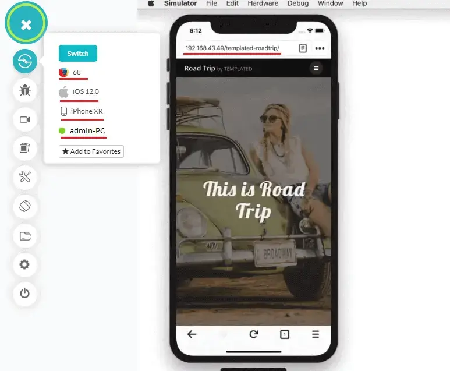Click the browser address bar URL
Image resolution: width=450 pixels, height=371 pixels.
233,48
